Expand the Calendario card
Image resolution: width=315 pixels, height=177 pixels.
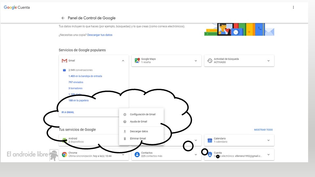(x=268, y=140)
